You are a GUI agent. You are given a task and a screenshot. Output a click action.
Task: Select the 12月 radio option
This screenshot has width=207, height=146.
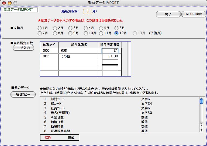(116, 33)
